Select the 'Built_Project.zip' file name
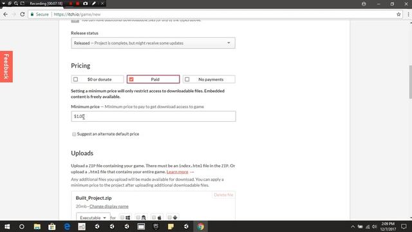This screenshot has height=232, width=412. coord(93,198)
